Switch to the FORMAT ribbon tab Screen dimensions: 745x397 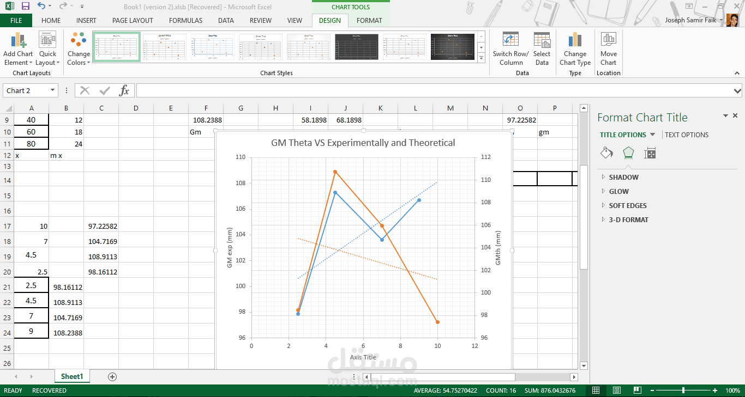369,20
